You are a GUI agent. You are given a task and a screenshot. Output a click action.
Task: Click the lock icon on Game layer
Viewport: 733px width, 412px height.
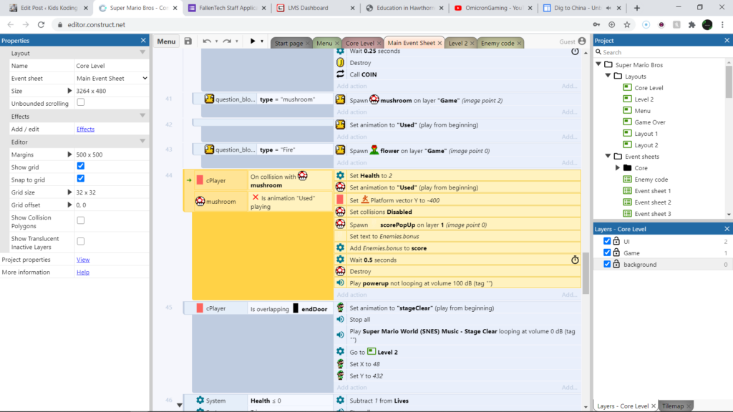tap(616, 252)
